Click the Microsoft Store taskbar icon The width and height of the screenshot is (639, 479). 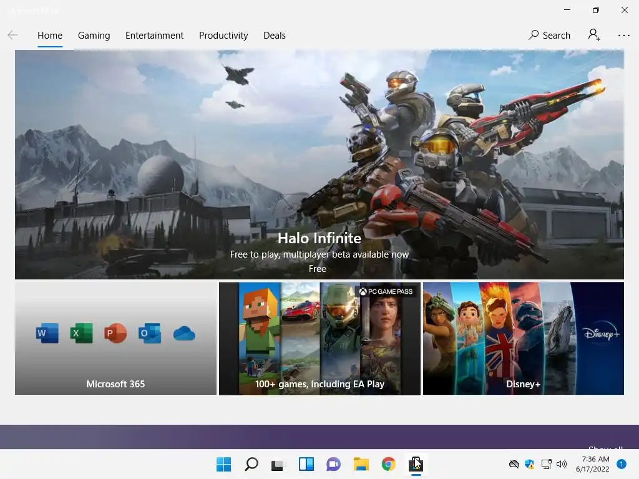[416, 464]
